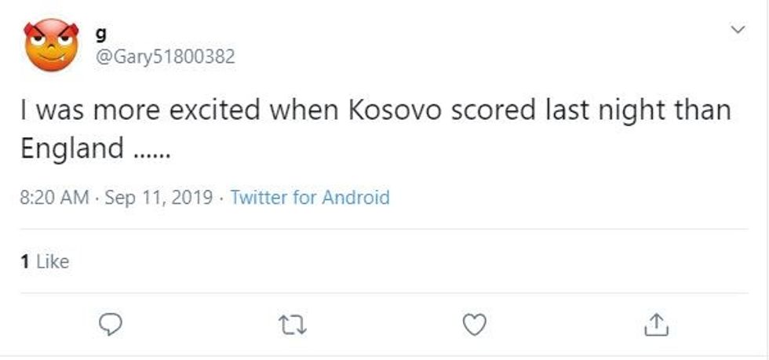Like the tweet with the heart icon

pos(475,324)
